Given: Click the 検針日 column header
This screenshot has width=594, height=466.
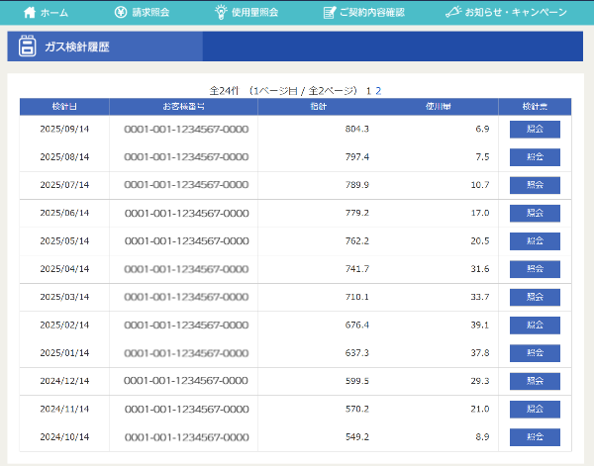Looking at the screenshot, I should pyautogui.click(x=64, y=107).
